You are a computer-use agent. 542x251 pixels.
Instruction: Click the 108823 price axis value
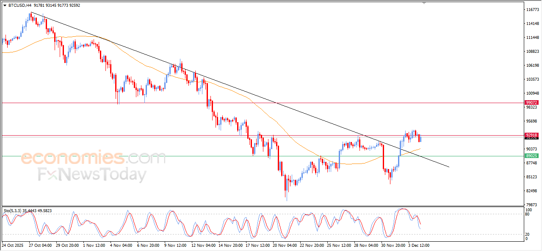pyautogui.click(x=532, y=52)
